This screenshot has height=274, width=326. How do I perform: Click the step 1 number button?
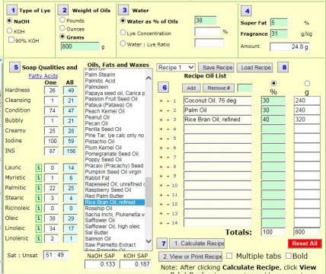(12, 11)
